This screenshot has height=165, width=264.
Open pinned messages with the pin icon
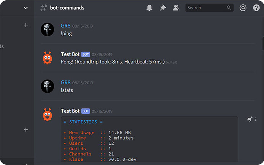pyautogui.click(x=163, y=8)
